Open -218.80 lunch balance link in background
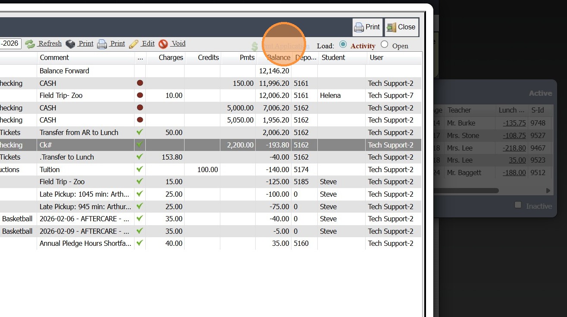 (x=514, y=148)
